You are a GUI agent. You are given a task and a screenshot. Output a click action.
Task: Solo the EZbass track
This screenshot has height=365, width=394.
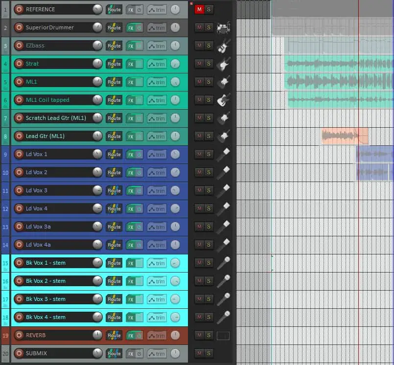209,46
